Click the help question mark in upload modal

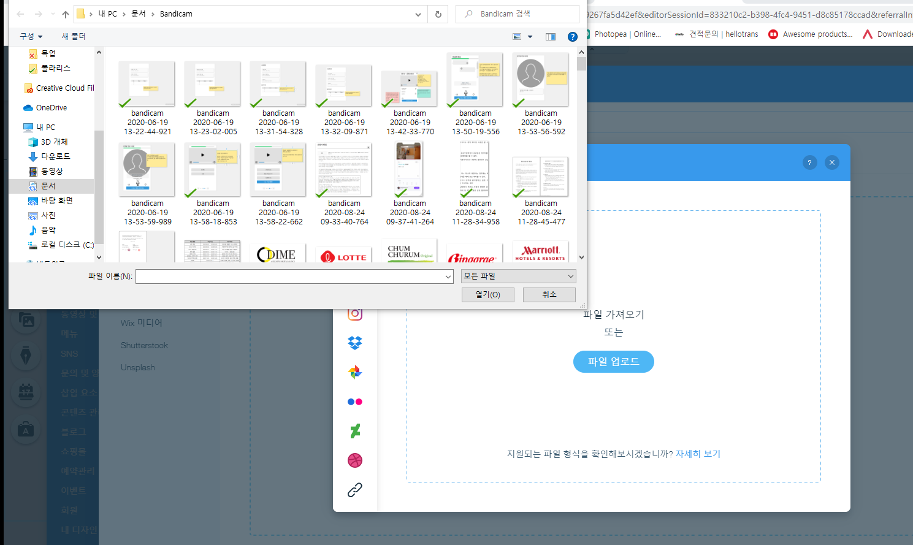809,162
